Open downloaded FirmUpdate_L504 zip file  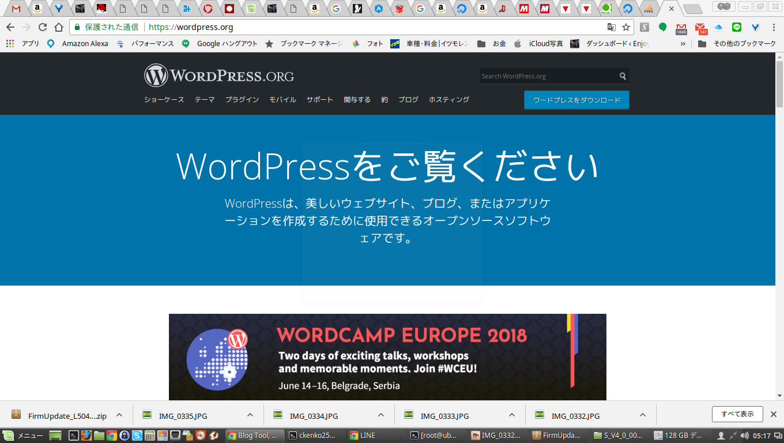point(61,415)
